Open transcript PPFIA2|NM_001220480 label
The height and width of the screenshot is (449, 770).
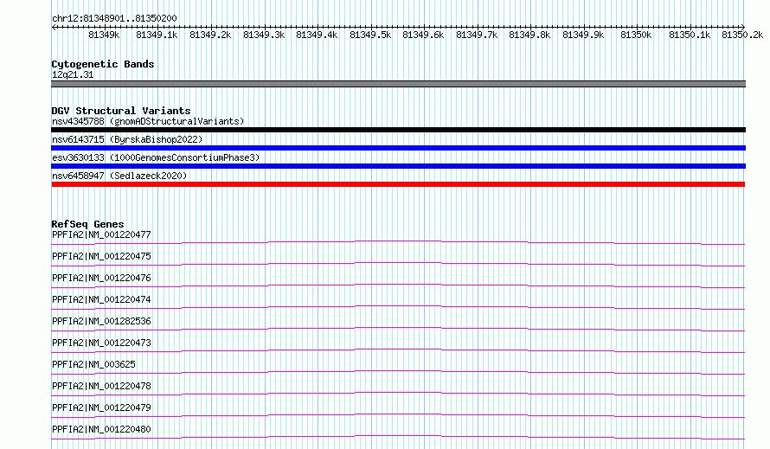(101, 429)
